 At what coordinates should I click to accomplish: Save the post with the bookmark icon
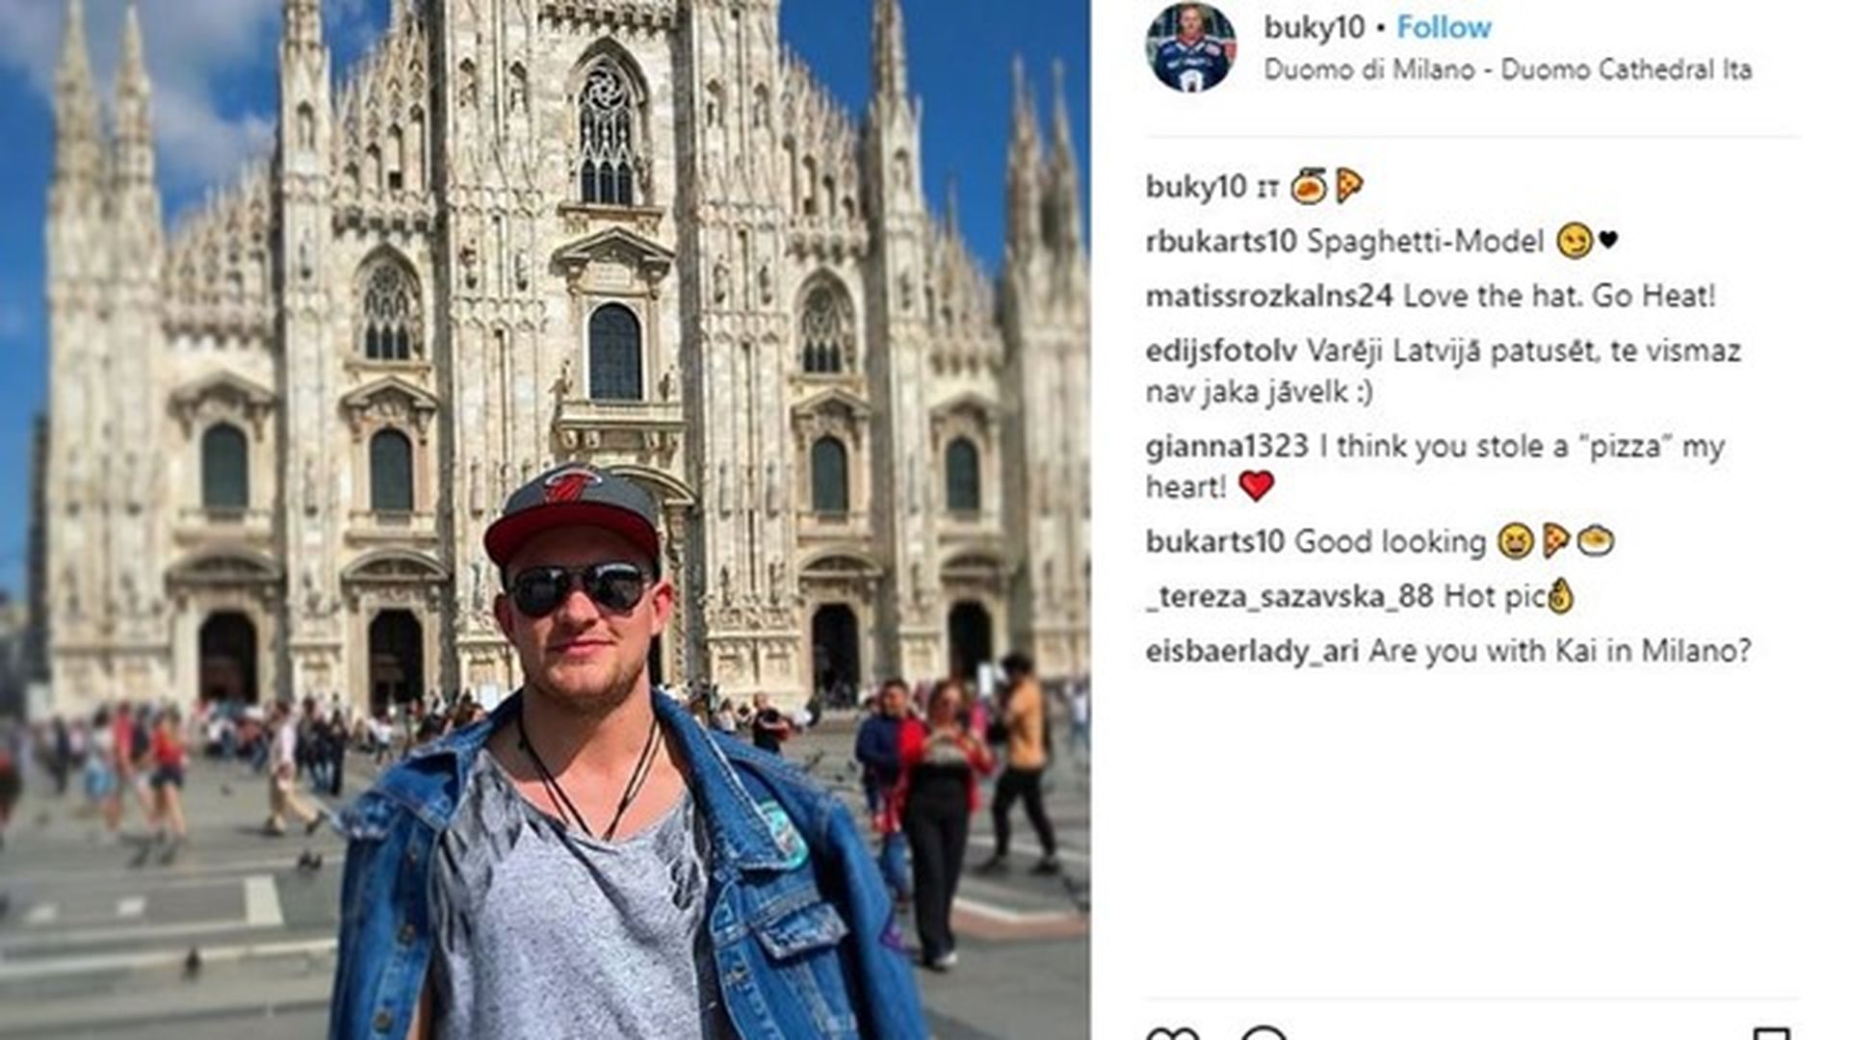1771,1034
